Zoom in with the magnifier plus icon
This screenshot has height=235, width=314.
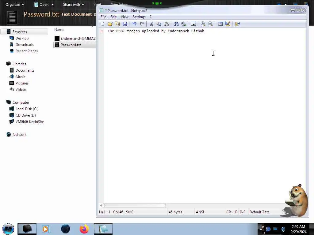tap(203, 24)
